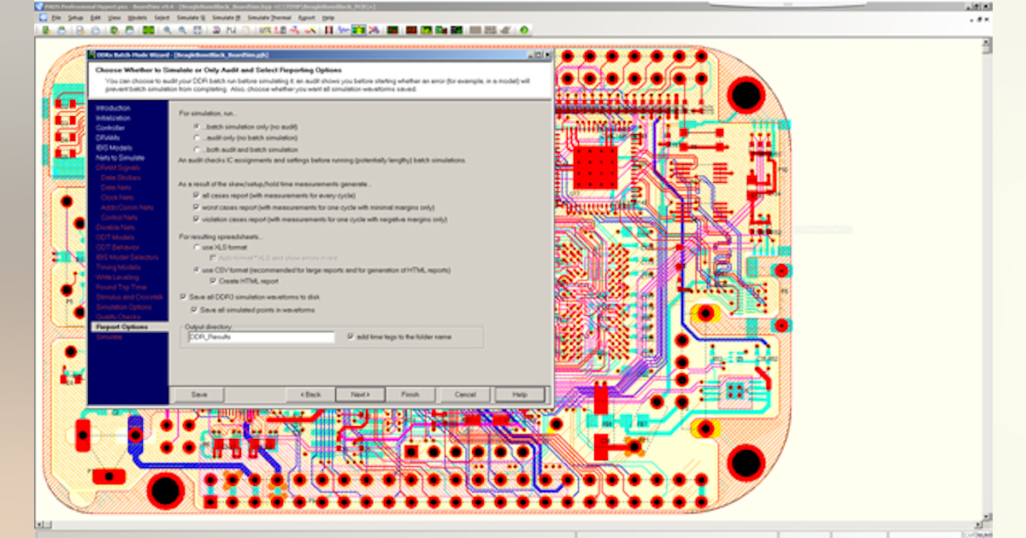
Task: Click the green circular arrow toolbar icon
Action: (x=523, y=30)
